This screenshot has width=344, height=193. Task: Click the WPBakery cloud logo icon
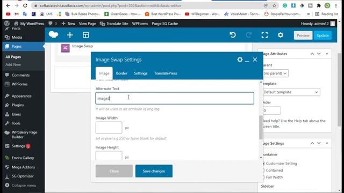(x=53, y=35)
